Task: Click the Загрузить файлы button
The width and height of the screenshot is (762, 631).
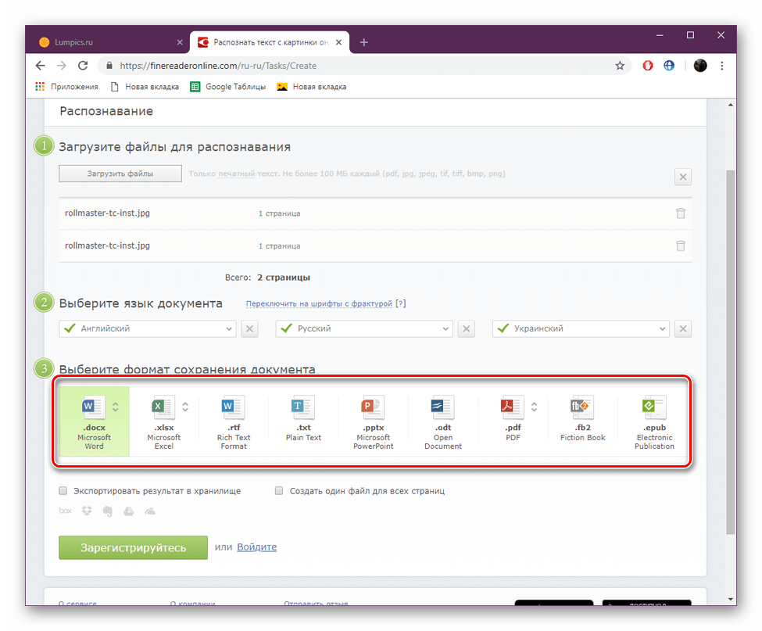Action: click(x=120, y=174)
